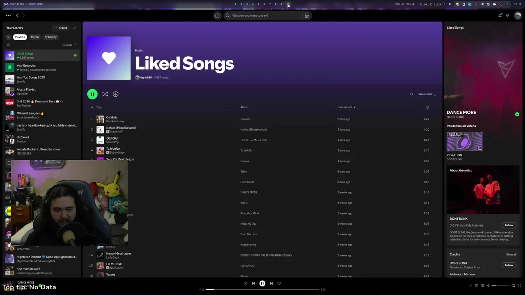Adjust the volume slider
The height and width of the screenshot is (295, 525).
coord(500,286)
